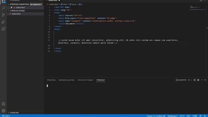
Task: Open the Manage gear icon
Action: point(4,110)
